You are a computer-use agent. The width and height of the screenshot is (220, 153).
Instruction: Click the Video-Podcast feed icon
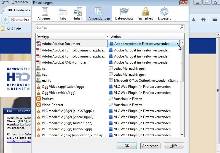pos(38,105)
